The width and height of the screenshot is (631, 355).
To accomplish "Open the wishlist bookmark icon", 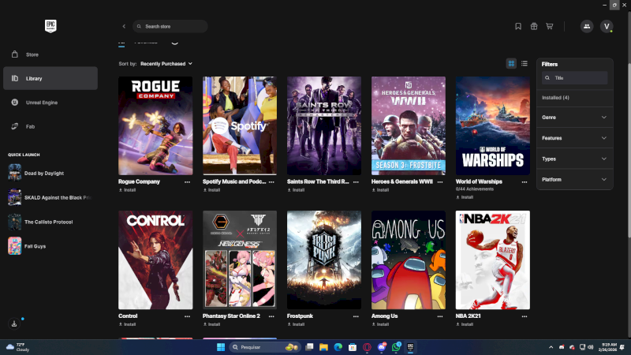I will (518, 26).
